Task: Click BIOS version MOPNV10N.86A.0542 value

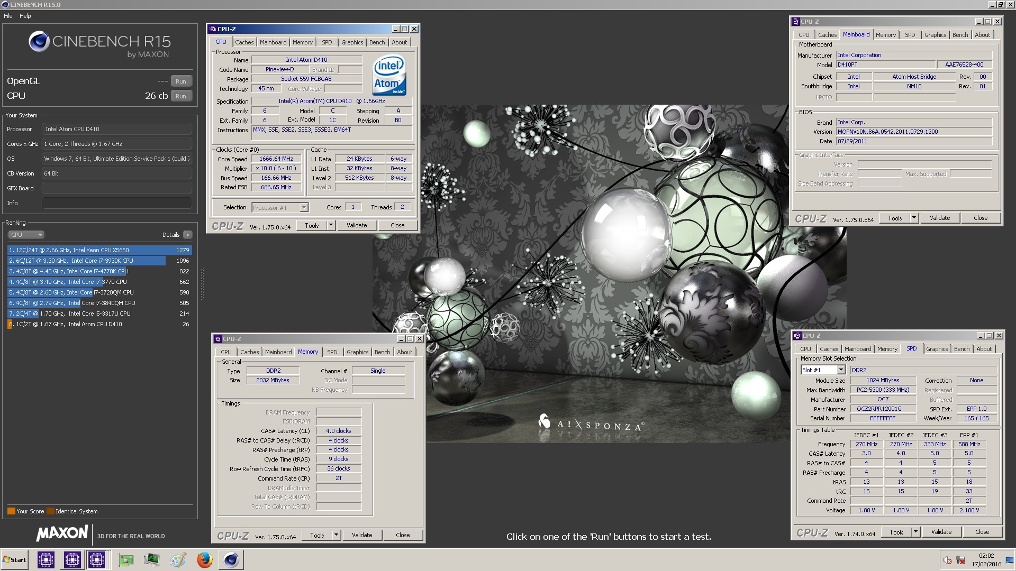Action: point(914,132)
